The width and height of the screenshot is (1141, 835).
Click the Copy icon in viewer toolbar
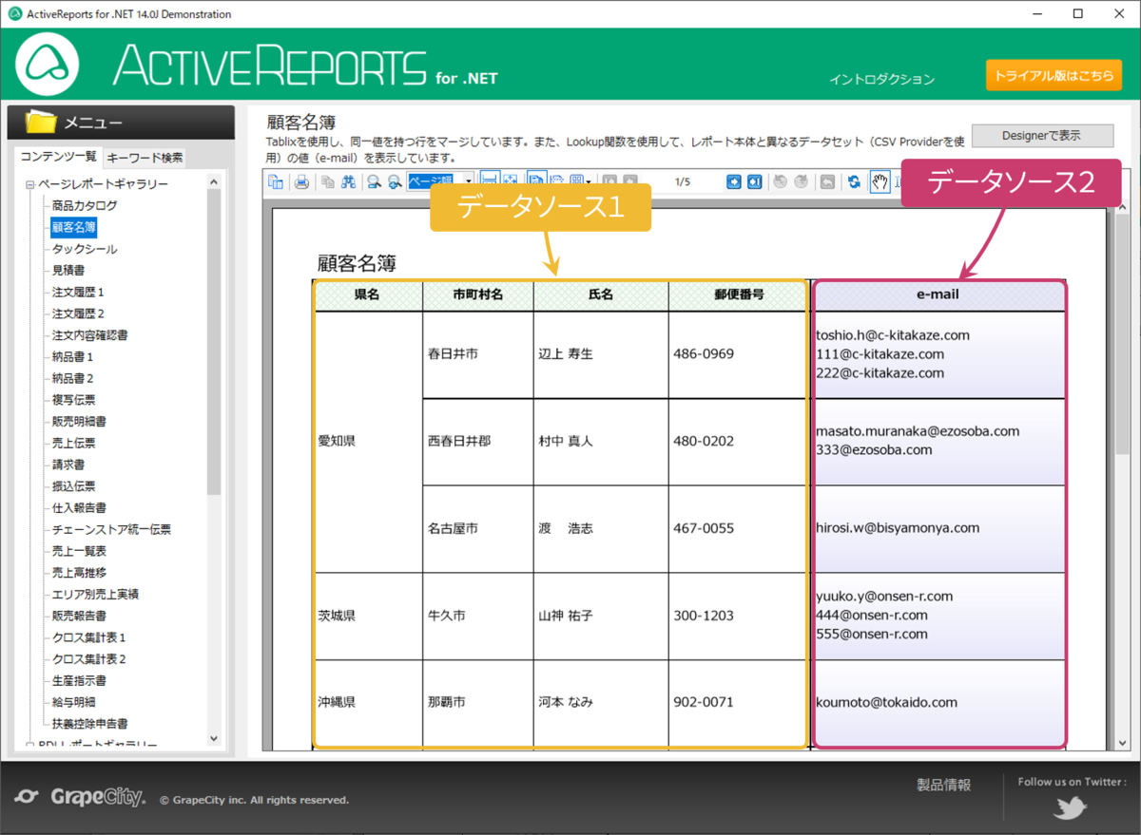[327, 181]
